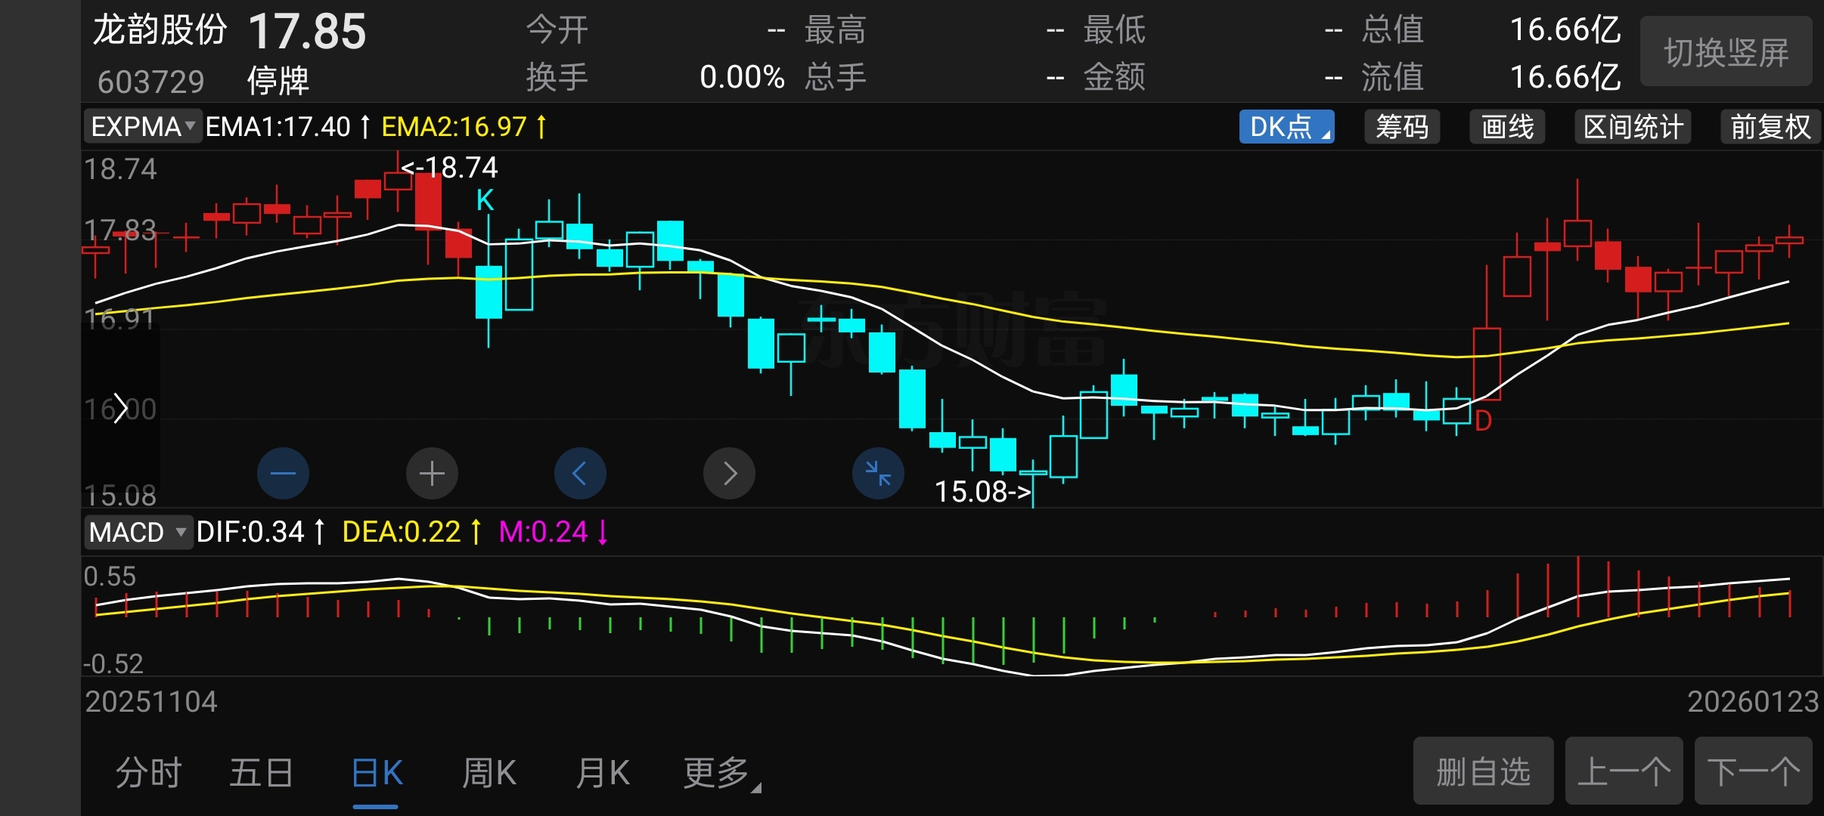
Task: Click the 切换竖屏 button
Action: click(x=1726, y=52)
